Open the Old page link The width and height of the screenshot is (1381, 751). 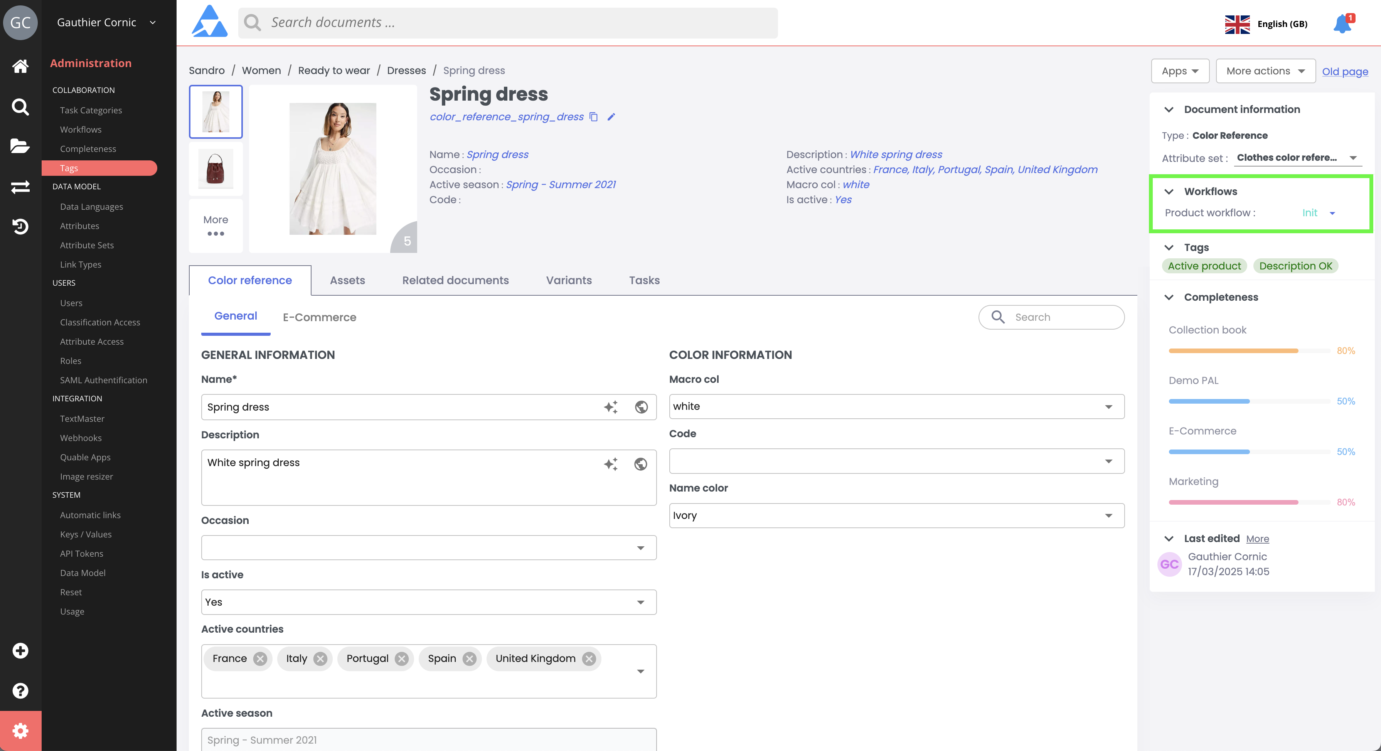point(1344,71)
